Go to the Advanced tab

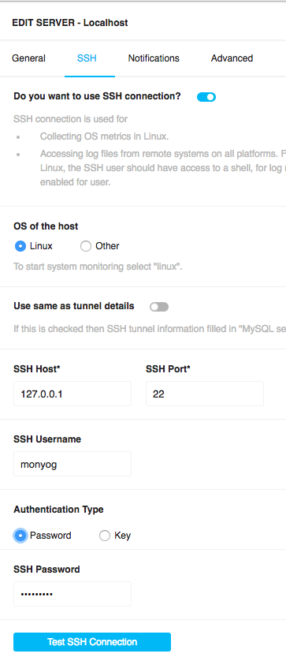point(232,58)
